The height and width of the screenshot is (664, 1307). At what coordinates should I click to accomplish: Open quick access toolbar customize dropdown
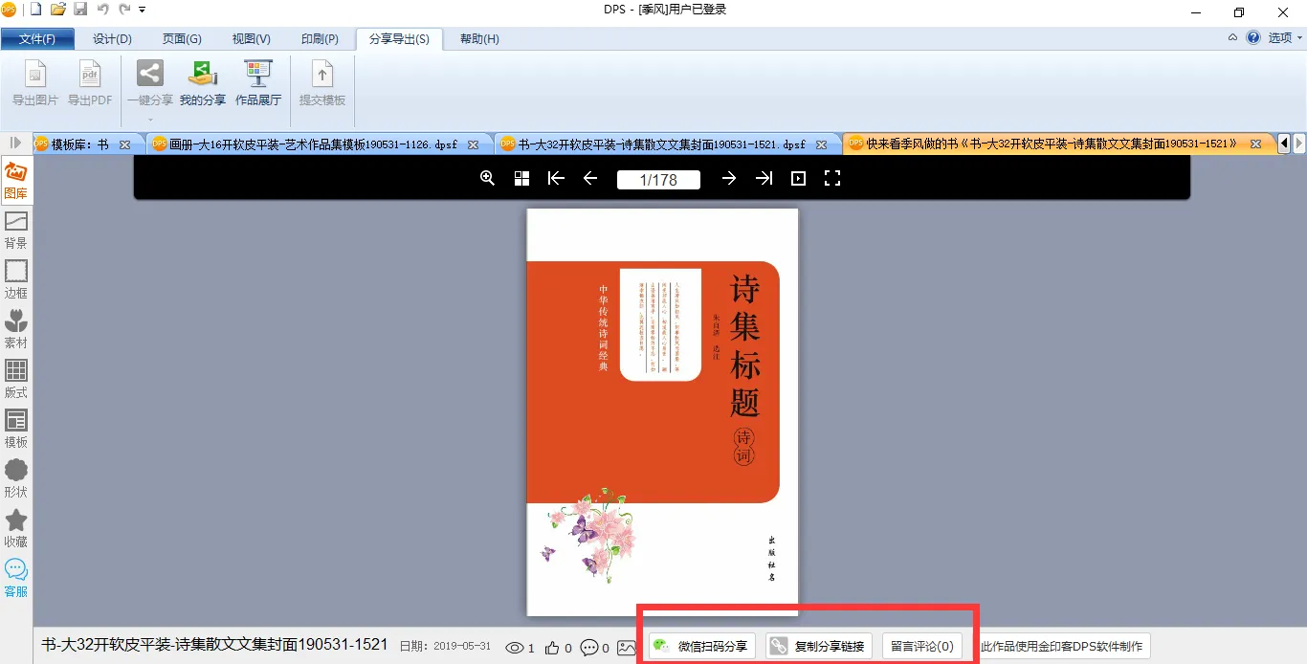(x=143, y=10)
